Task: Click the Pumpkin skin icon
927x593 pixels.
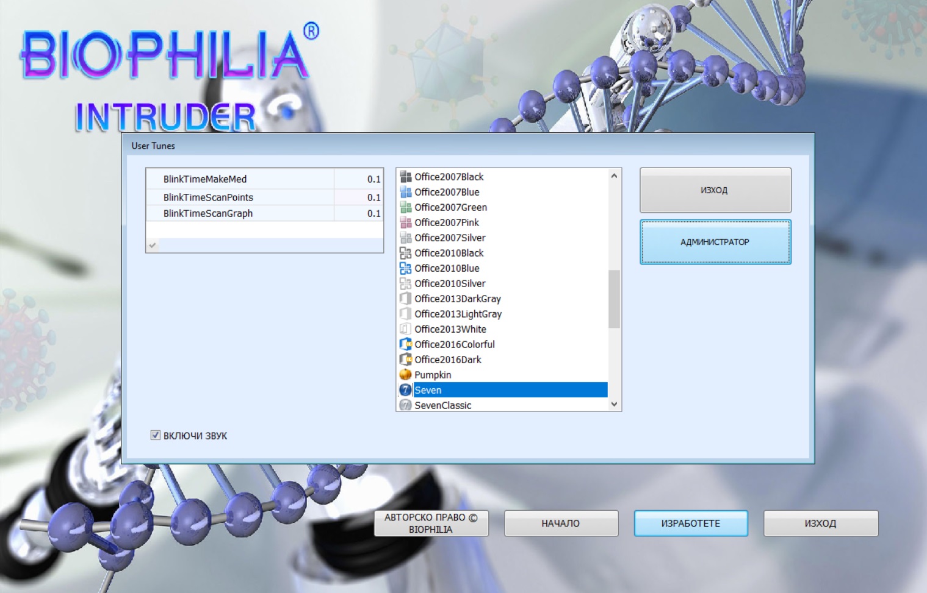Action: click(405, 375)
